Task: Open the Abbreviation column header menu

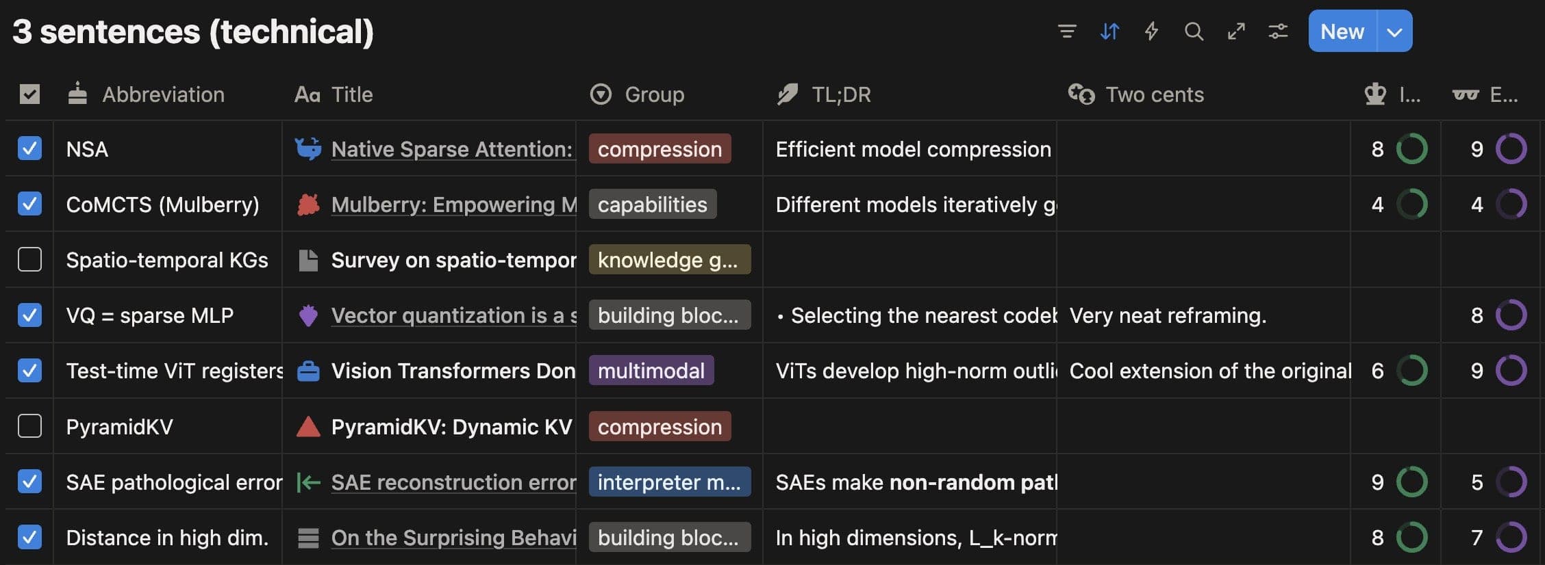Action: click(164, 94)
